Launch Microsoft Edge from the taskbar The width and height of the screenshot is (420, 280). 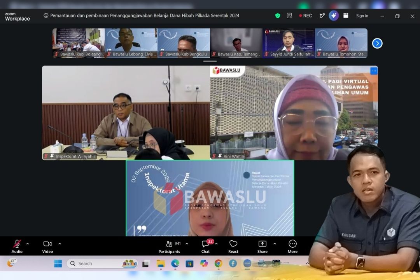coord(175,264)
